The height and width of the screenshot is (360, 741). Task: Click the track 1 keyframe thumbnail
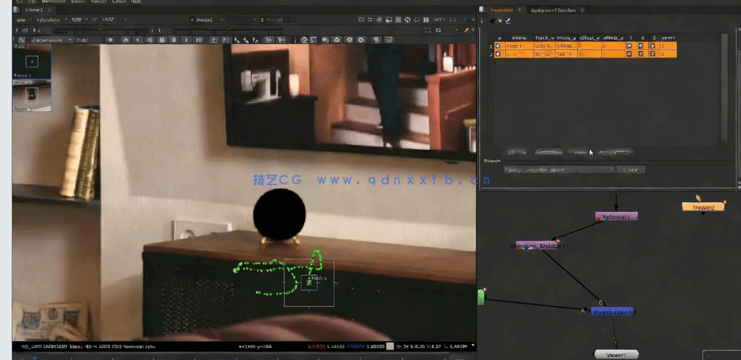click(x=32, y=61)
